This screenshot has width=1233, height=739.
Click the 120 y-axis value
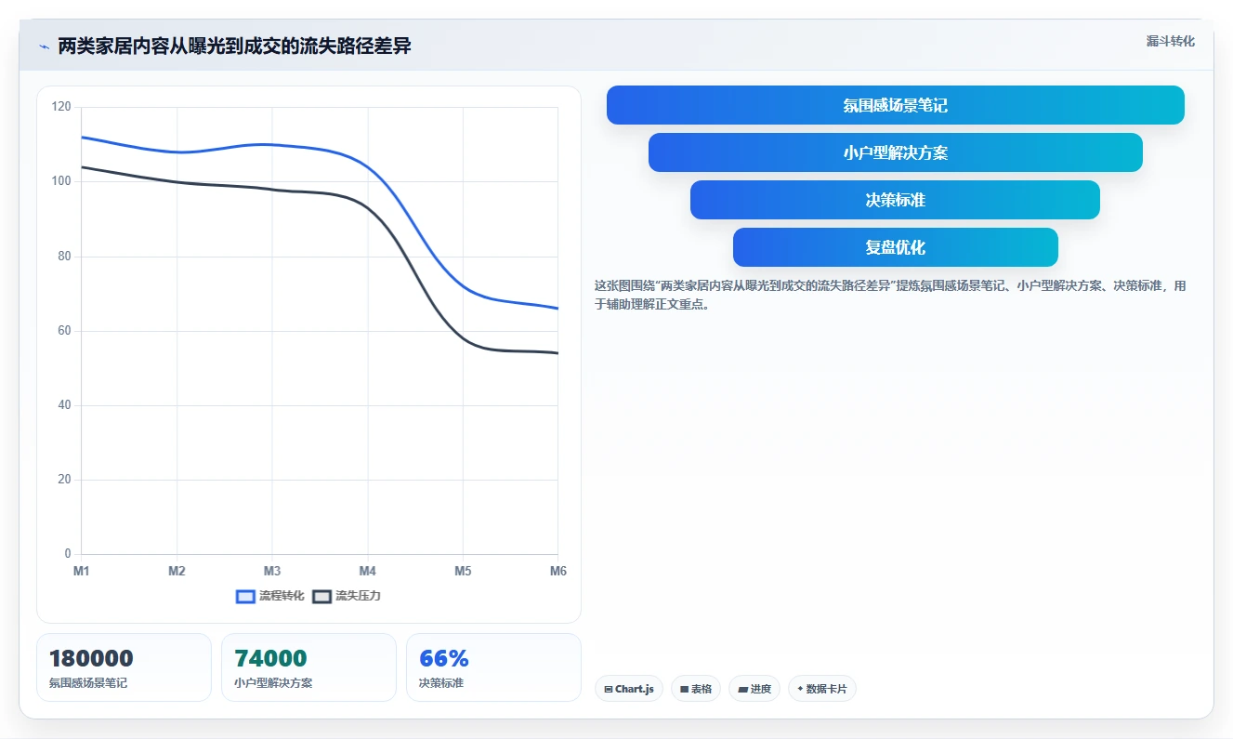(61, 107)
